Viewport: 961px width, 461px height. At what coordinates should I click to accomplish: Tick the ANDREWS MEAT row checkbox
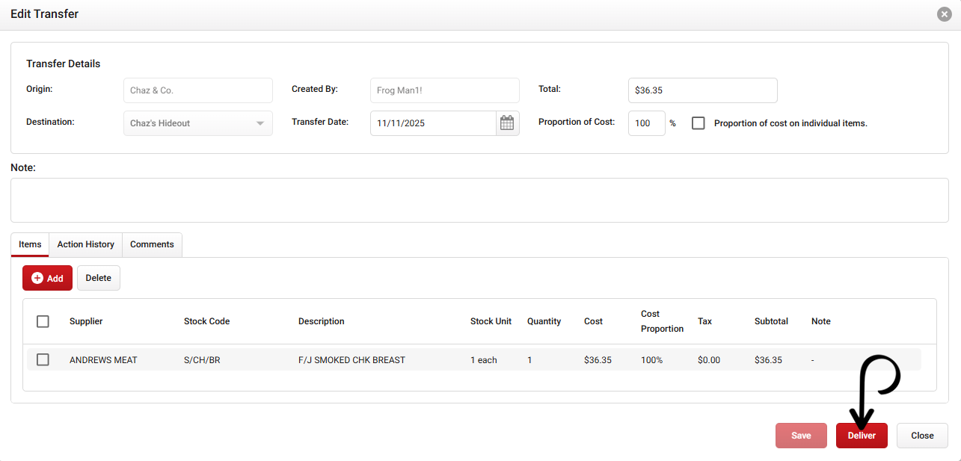point(43,360)
